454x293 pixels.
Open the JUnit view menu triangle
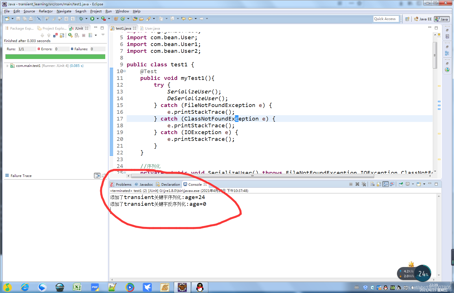[103, 35]
